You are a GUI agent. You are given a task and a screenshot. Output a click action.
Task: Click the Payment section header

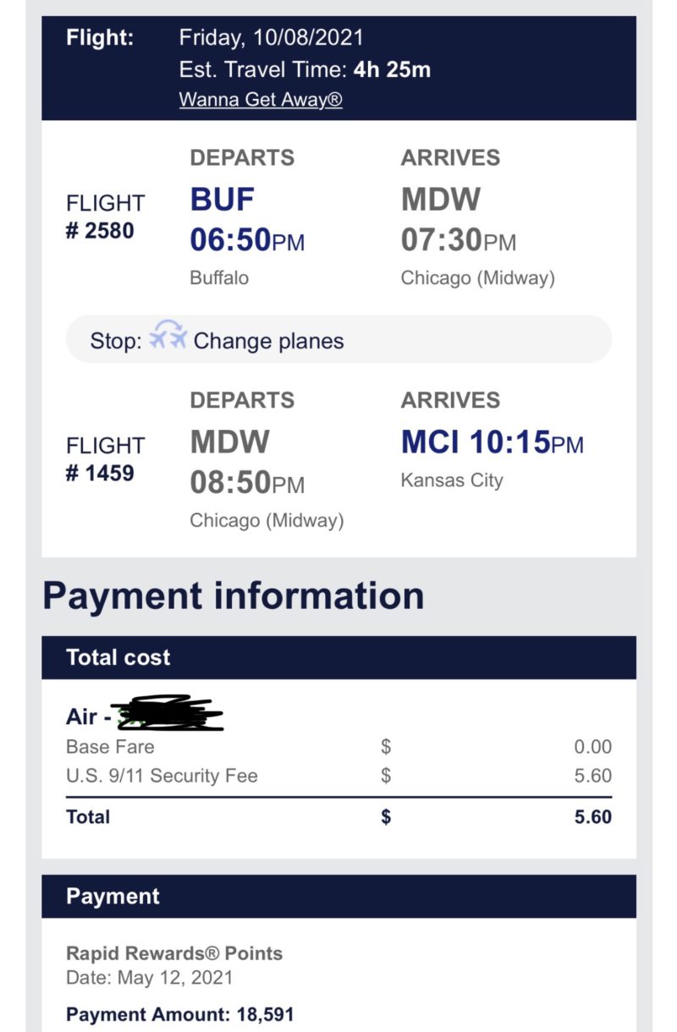coord(338,897)
